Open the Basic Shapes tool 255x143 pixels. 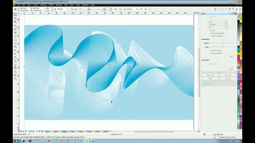click(15, 47)
